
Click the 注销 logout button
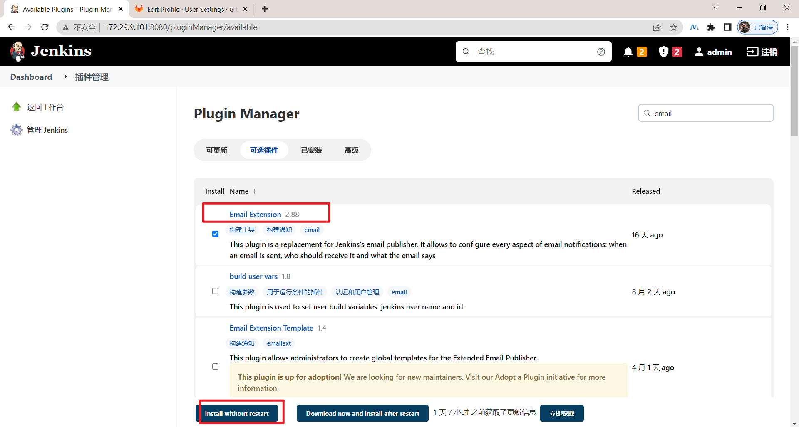[762, 52]
